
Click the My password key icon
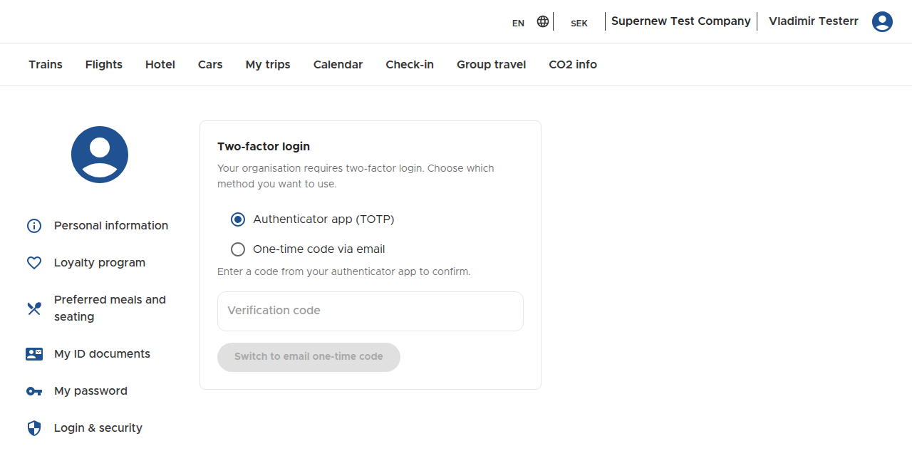(x=34, y=391)
